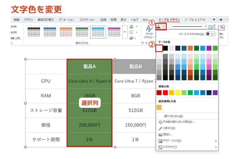This screenshot has height=159, width=233.
Task: Apply the light blue table style thumbnail
Action: (x=98, y=32)
